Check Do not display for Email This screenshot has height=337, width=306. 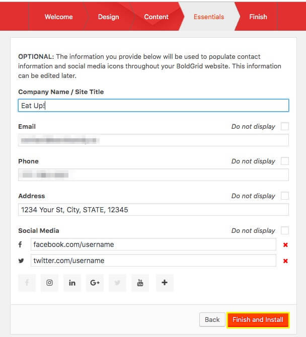(x=285, y=126)
